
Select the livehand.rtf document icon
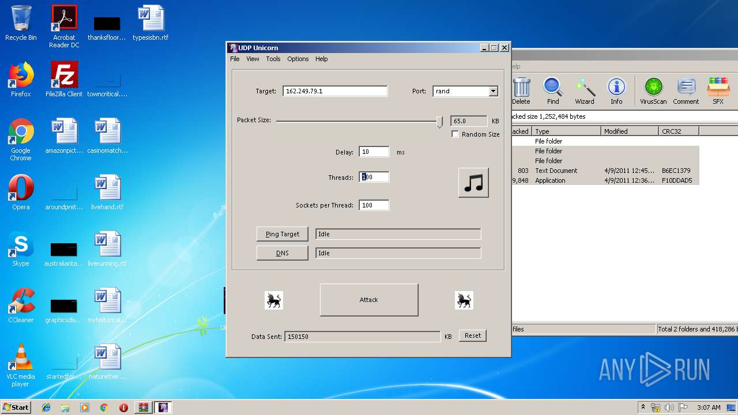107,193
